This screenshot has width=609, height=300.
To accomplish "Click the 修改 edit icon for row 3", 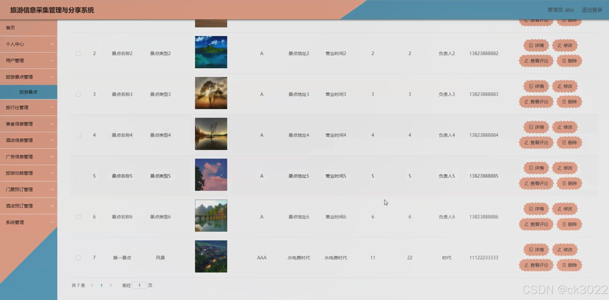I will tap(565, 86).
